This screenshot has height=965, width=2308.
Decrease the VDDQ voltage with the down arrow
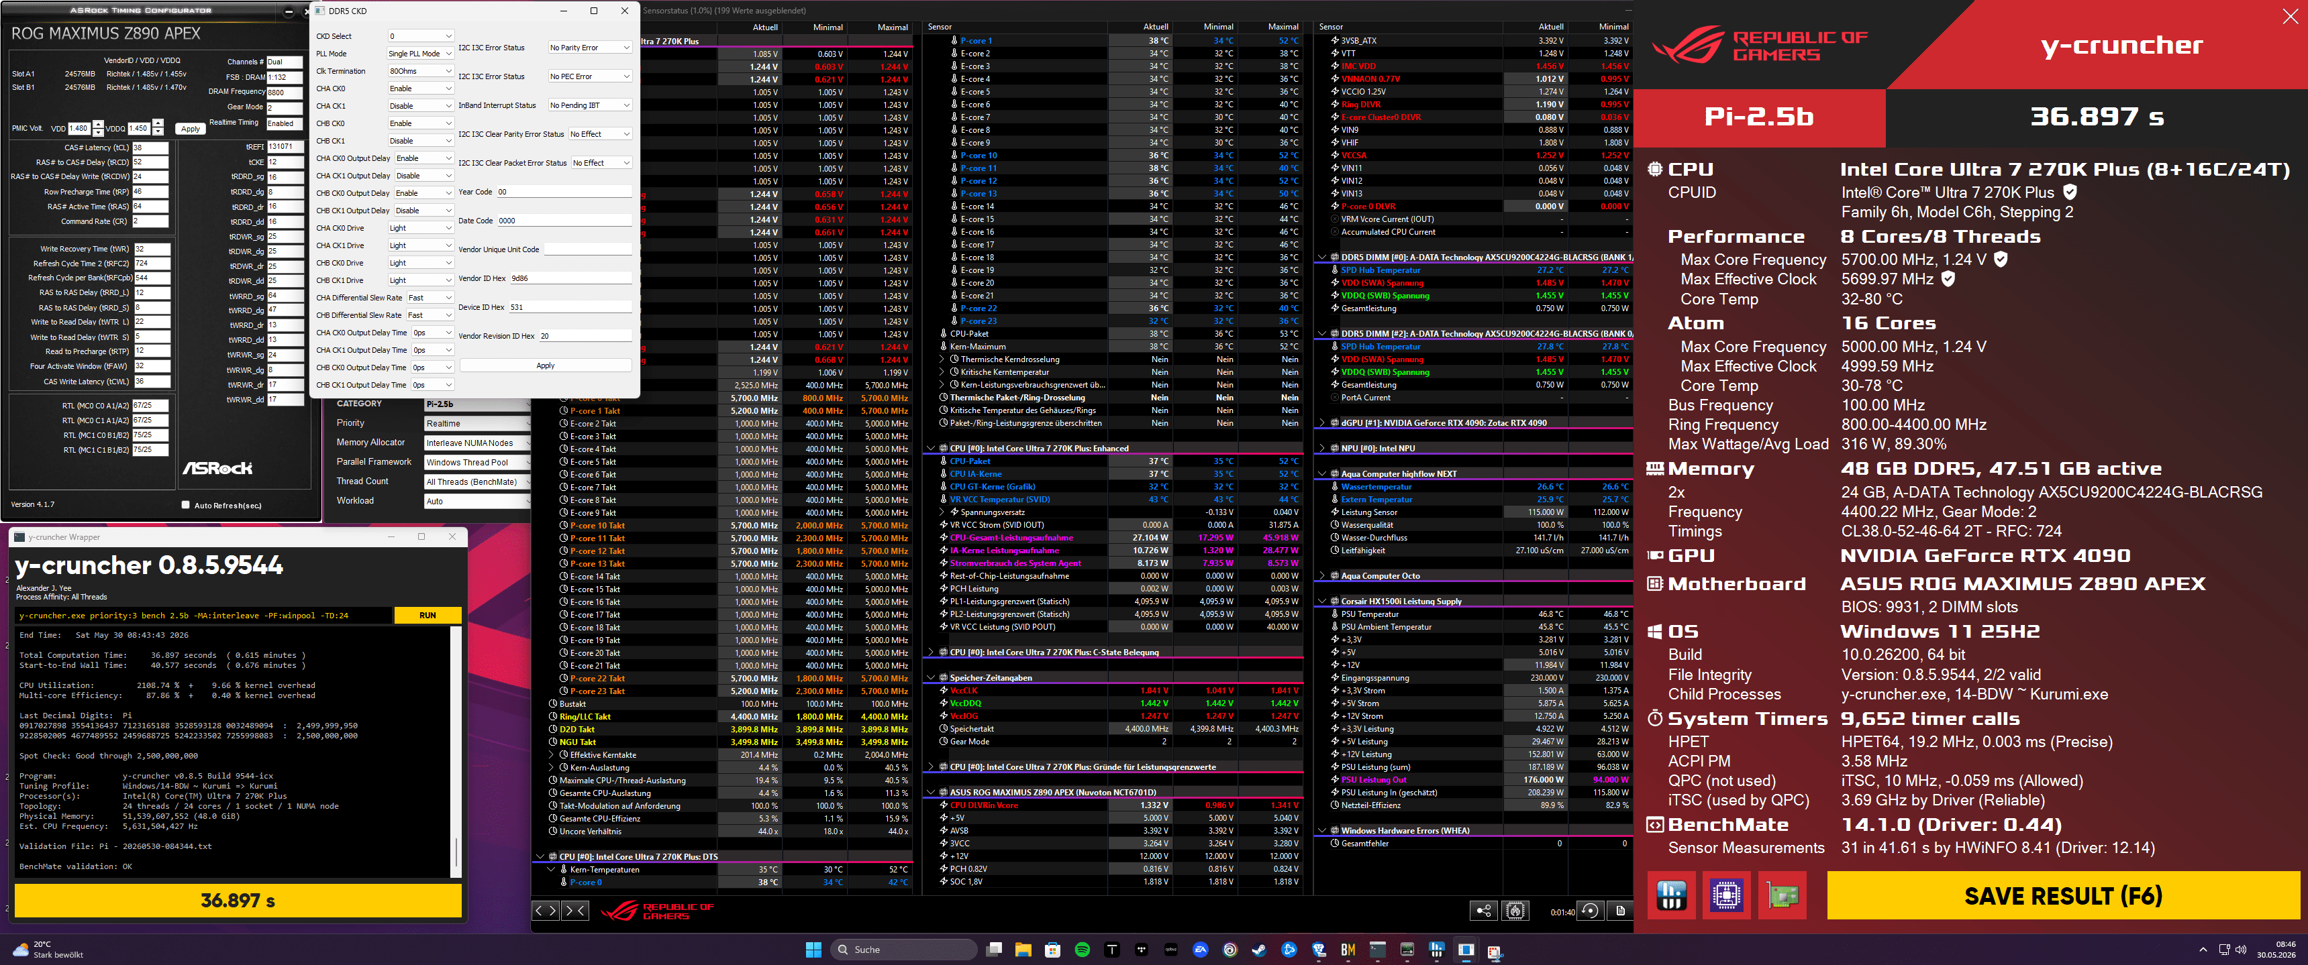pyautogui.click(x=158, y=133)
